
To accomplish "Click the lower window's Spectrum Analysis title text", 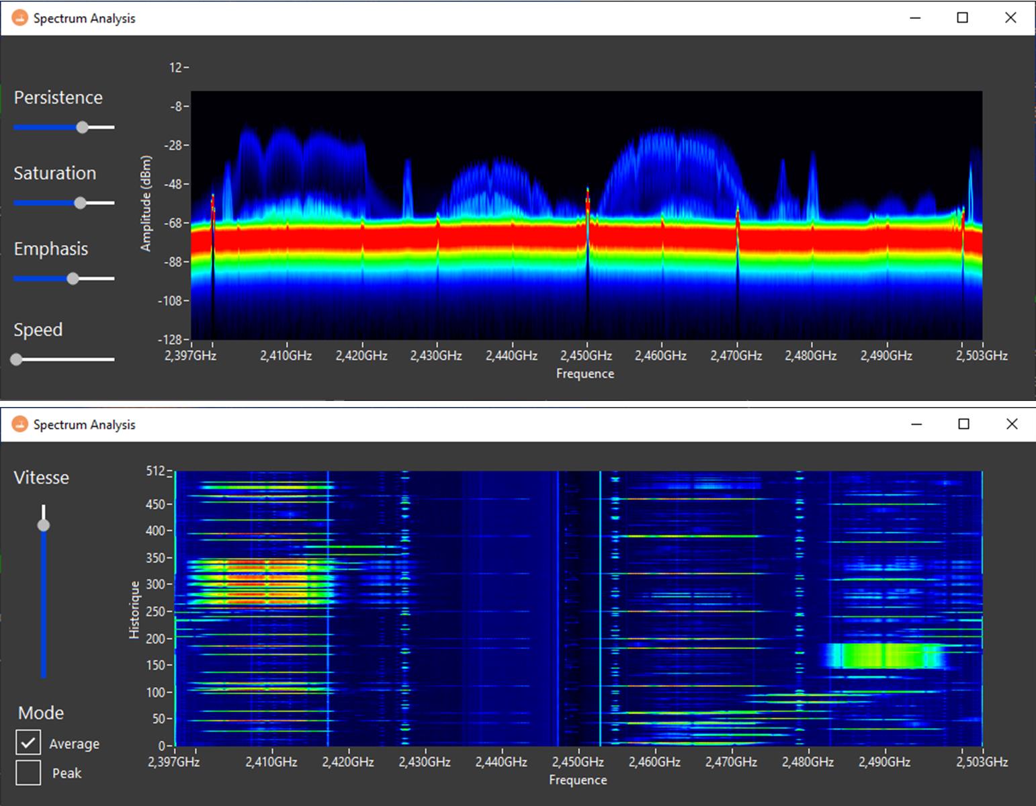I will click(84, 425).
